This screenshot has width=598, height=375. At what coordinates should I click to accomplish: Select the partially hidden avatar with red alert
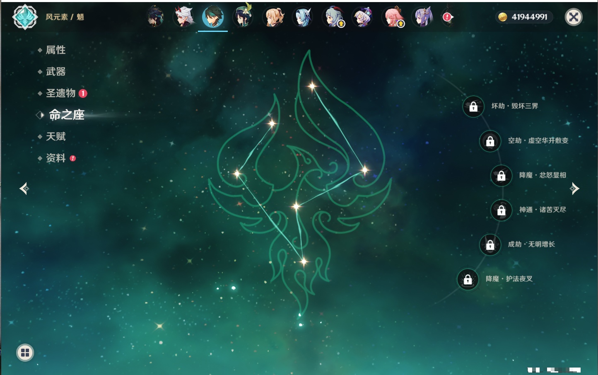(448, 17)
